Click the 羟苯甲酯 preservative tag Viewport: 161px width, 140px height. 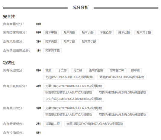pyautogui.click(x=51, y=32)
